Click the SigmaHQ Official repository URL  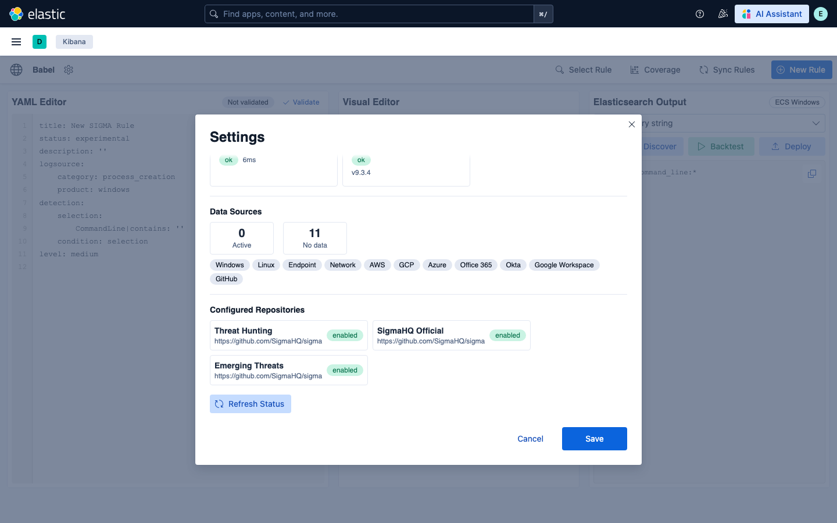431,341
